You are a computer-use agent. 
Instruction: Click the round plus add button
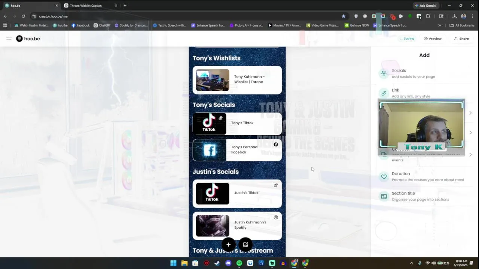(x=228, y=245)
